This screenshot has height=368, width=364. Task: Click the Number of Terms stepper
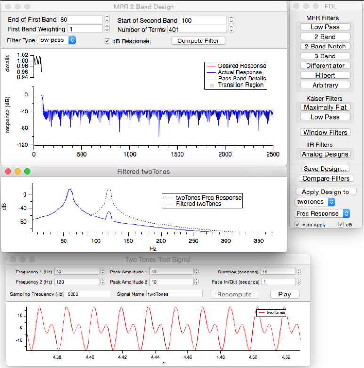231,29
